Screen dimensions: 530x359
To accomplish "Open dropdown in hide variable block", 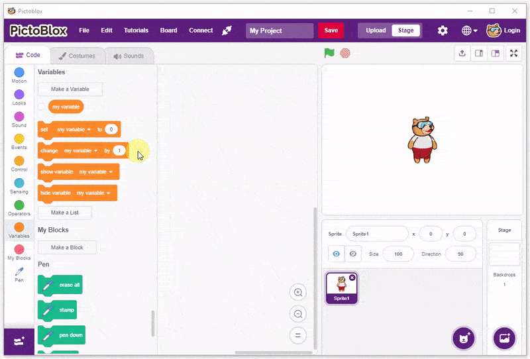I will pyautogui.click(x=108, y=193).
